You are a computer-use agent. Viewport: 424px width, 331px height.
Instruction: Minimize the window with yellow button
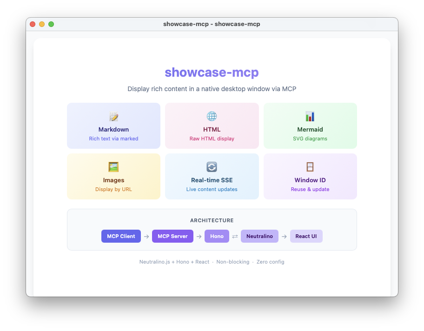pyautogui.click(x=42, y=24)
